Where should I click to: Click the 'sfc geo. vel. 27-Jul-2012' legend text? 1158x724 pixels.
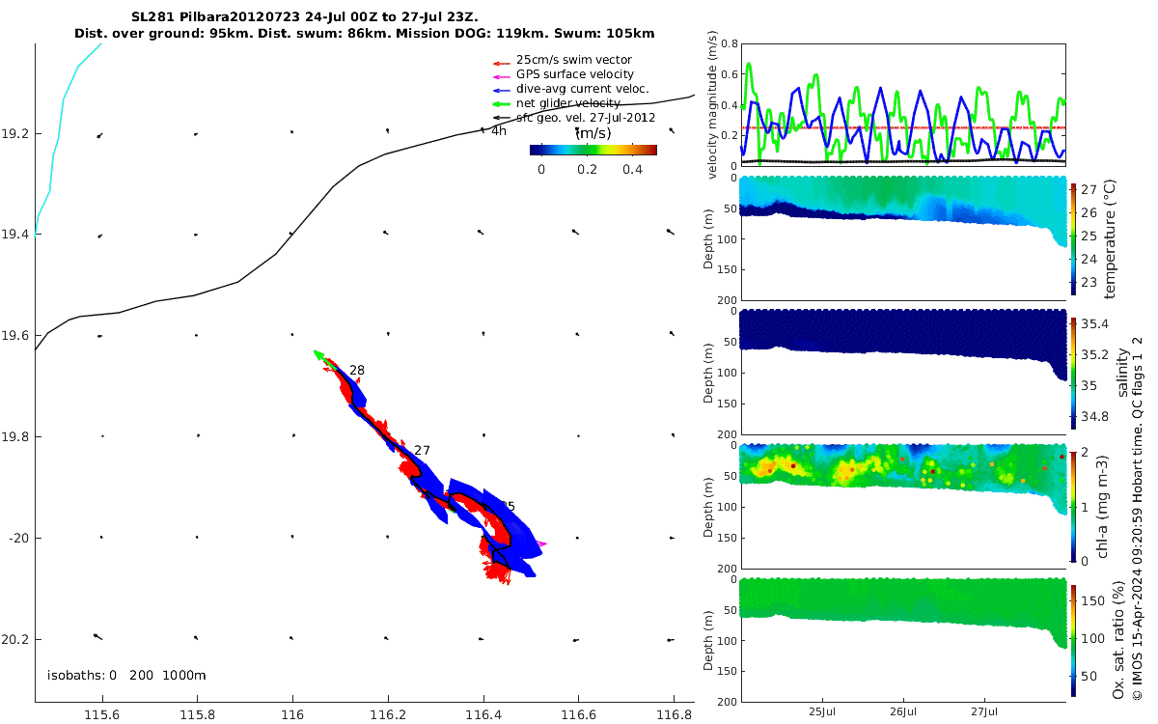point(586,118)
